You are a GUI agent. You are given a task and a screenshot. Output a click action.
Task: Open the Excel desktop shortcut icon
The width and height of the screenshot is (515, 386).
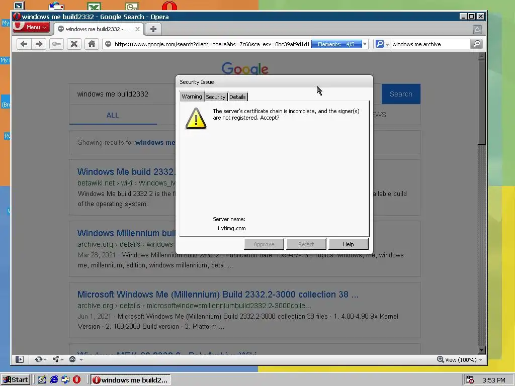tap(94, 6)
